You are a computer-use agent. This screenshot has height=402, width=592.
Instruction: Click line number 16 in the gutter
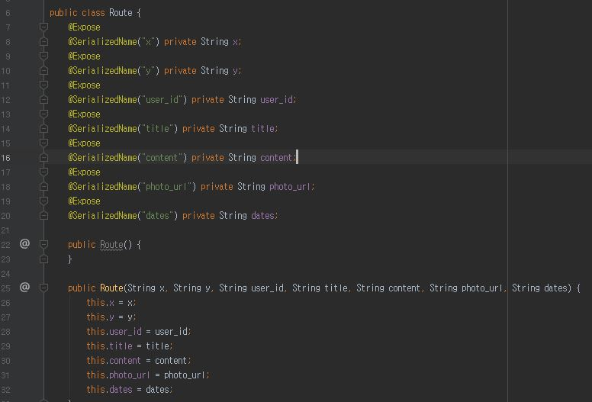pyautogui.click(x=5, y=158)
